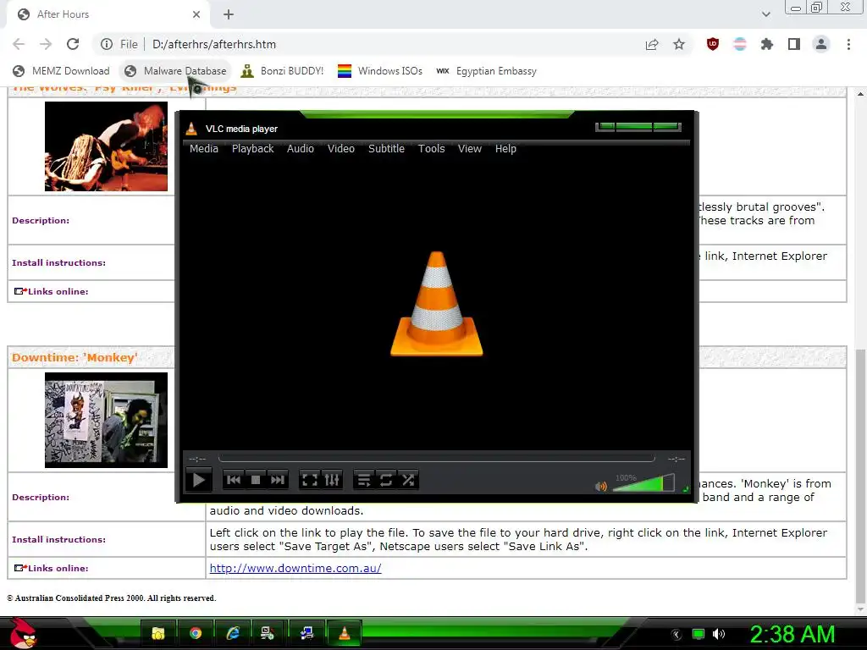This screenshot has height=650, width=867.
Task: Open the Chrome profile avatar
Action: click(821, 44)
